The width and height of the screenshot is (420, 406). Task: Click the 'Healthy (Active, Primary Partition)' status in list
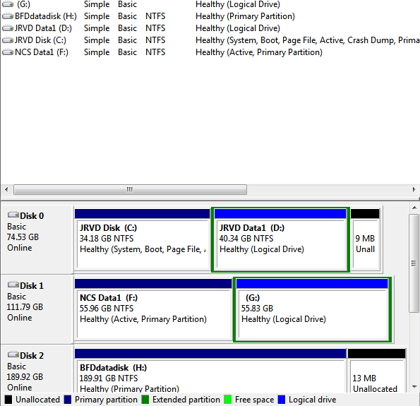(x=259, y=52)
